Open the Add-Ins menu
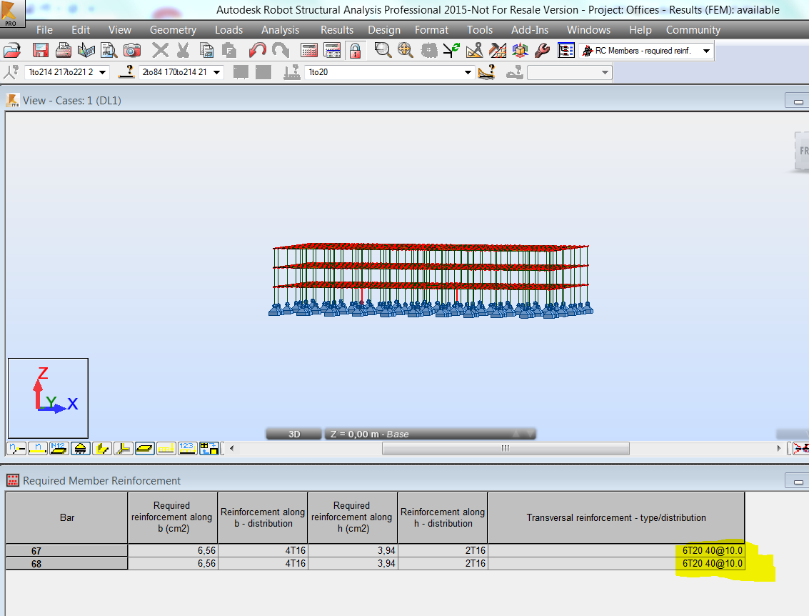 coord(529,29)
